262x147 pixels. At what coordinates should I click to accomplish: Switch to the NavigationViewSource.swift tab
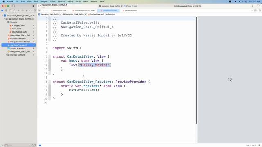tap(84, 11)
